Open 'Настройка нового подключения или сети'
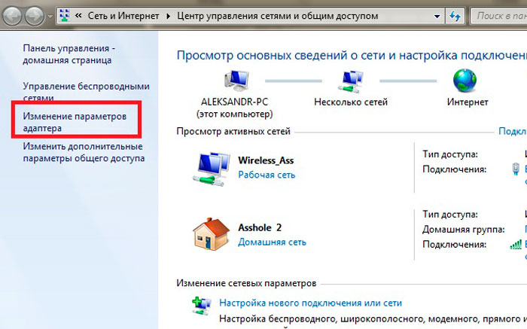This screenshot has height=329, width=527. (310, 303)
